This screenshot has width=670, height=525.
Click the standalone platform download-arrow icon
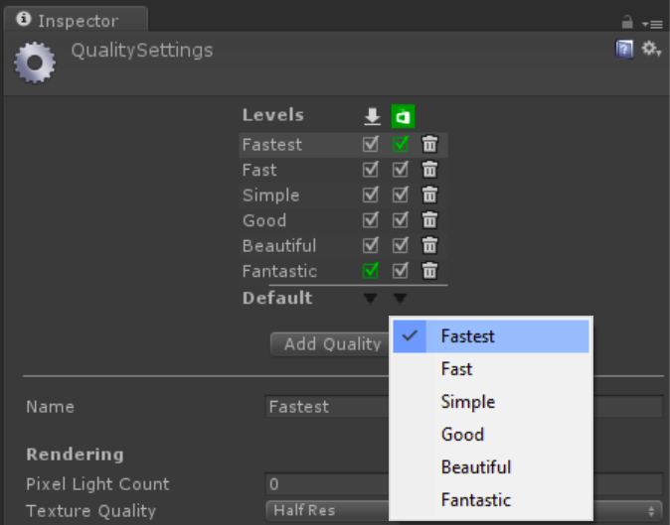[x=372, y=116]
